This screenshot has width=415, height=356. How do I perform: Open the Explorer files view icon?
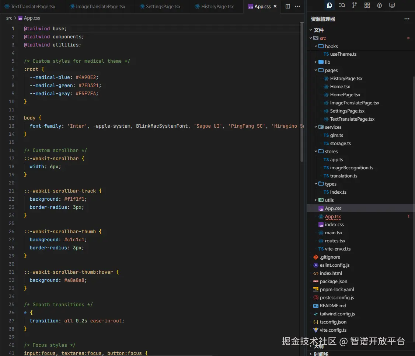pos(329,5)
